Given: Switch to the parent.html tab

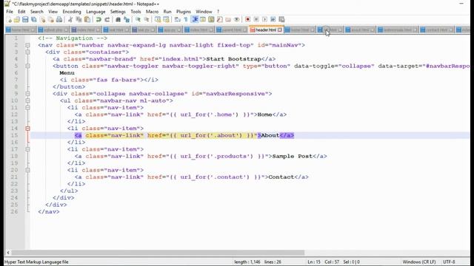Looking at the screenshot, I should [x=232, y=30].
